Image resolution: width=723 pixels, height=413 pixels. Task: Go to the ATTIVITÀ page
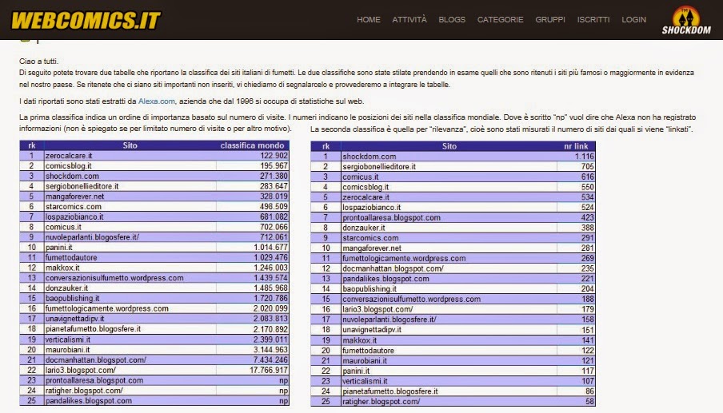coord(409,20)
